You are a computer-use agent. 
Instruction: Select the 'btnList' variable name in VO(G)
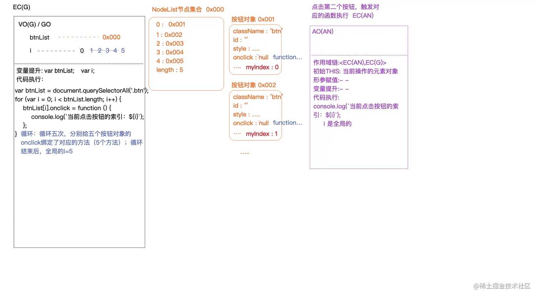[40, 37]
